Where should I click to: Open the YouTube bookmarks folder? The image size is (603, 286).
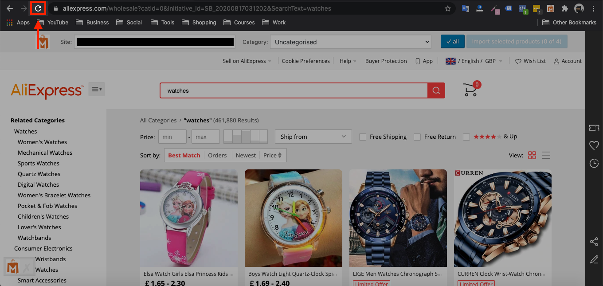[x=53, y=22]
